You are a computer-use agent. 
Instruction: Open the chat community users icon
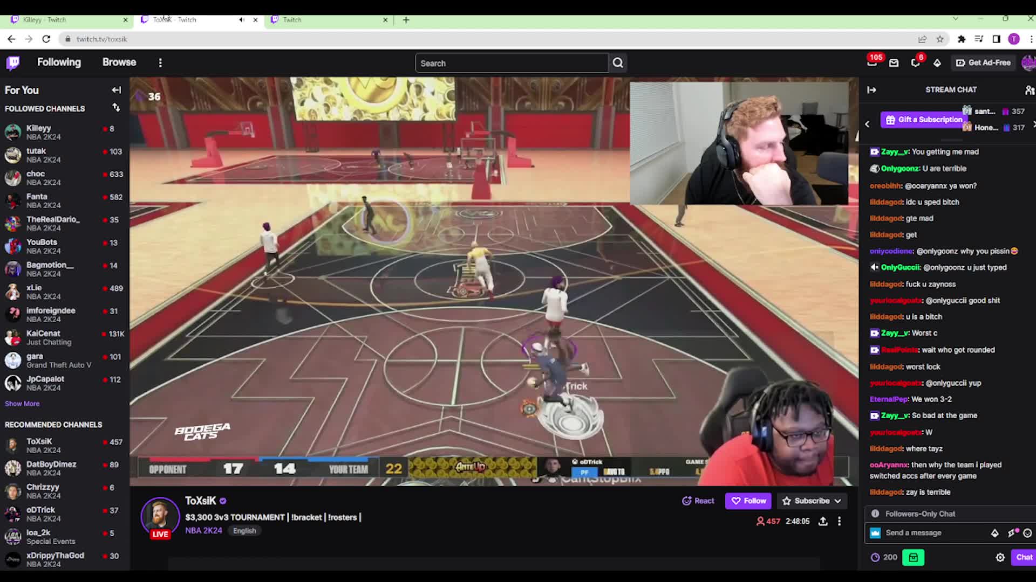point(1030,90)
